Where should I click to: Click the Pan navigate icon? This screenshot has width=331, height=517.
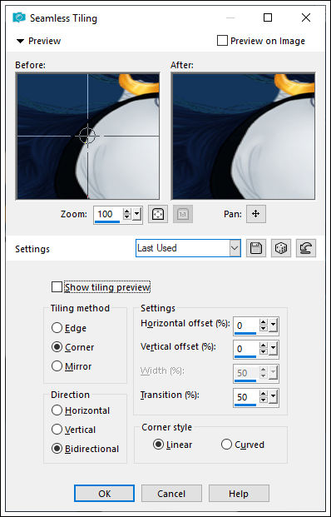tap(256, 214)
